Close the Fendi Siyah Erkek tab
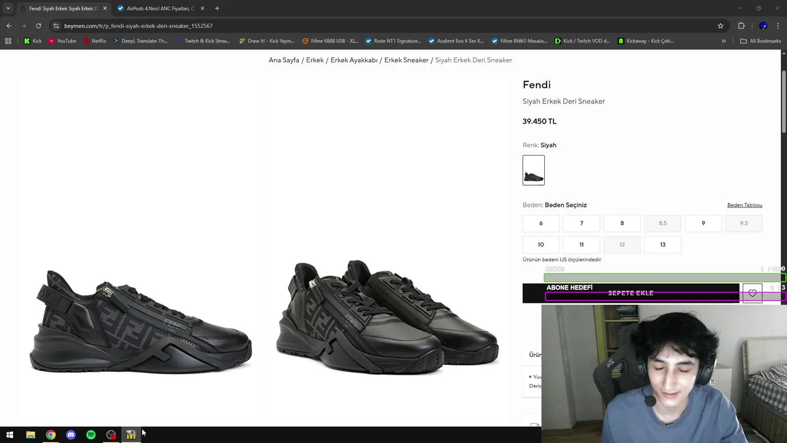Screen dimensions: 787x443 point(105,9)
